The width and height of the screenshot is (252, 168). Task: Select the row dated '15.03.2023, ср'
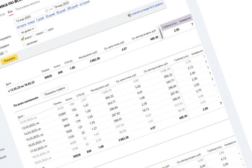point(34,137)
